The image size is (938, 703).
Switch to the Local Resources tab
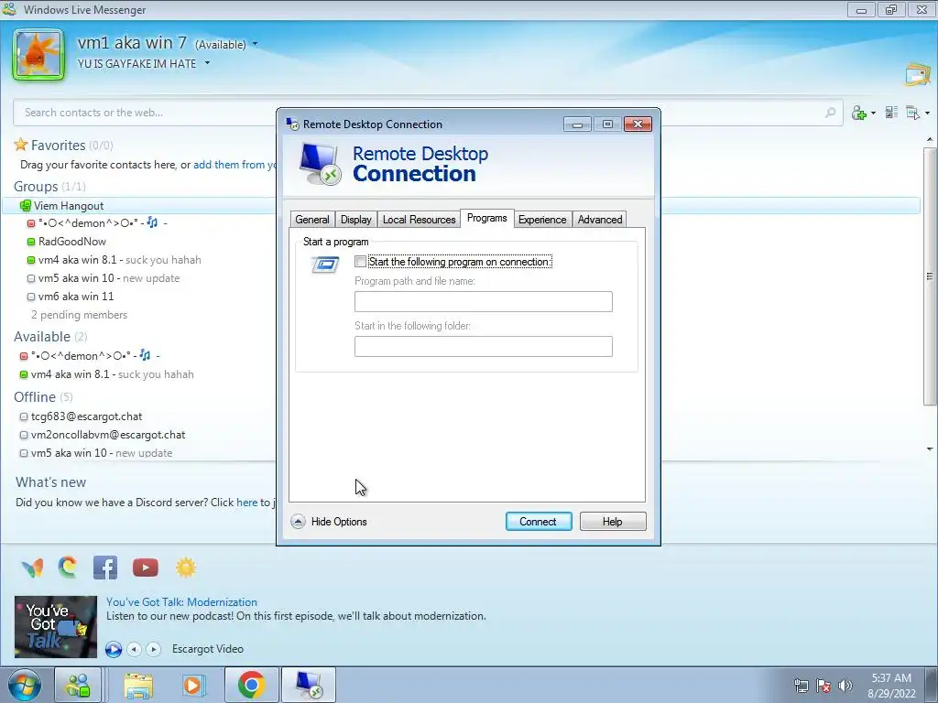coord(419,220)
